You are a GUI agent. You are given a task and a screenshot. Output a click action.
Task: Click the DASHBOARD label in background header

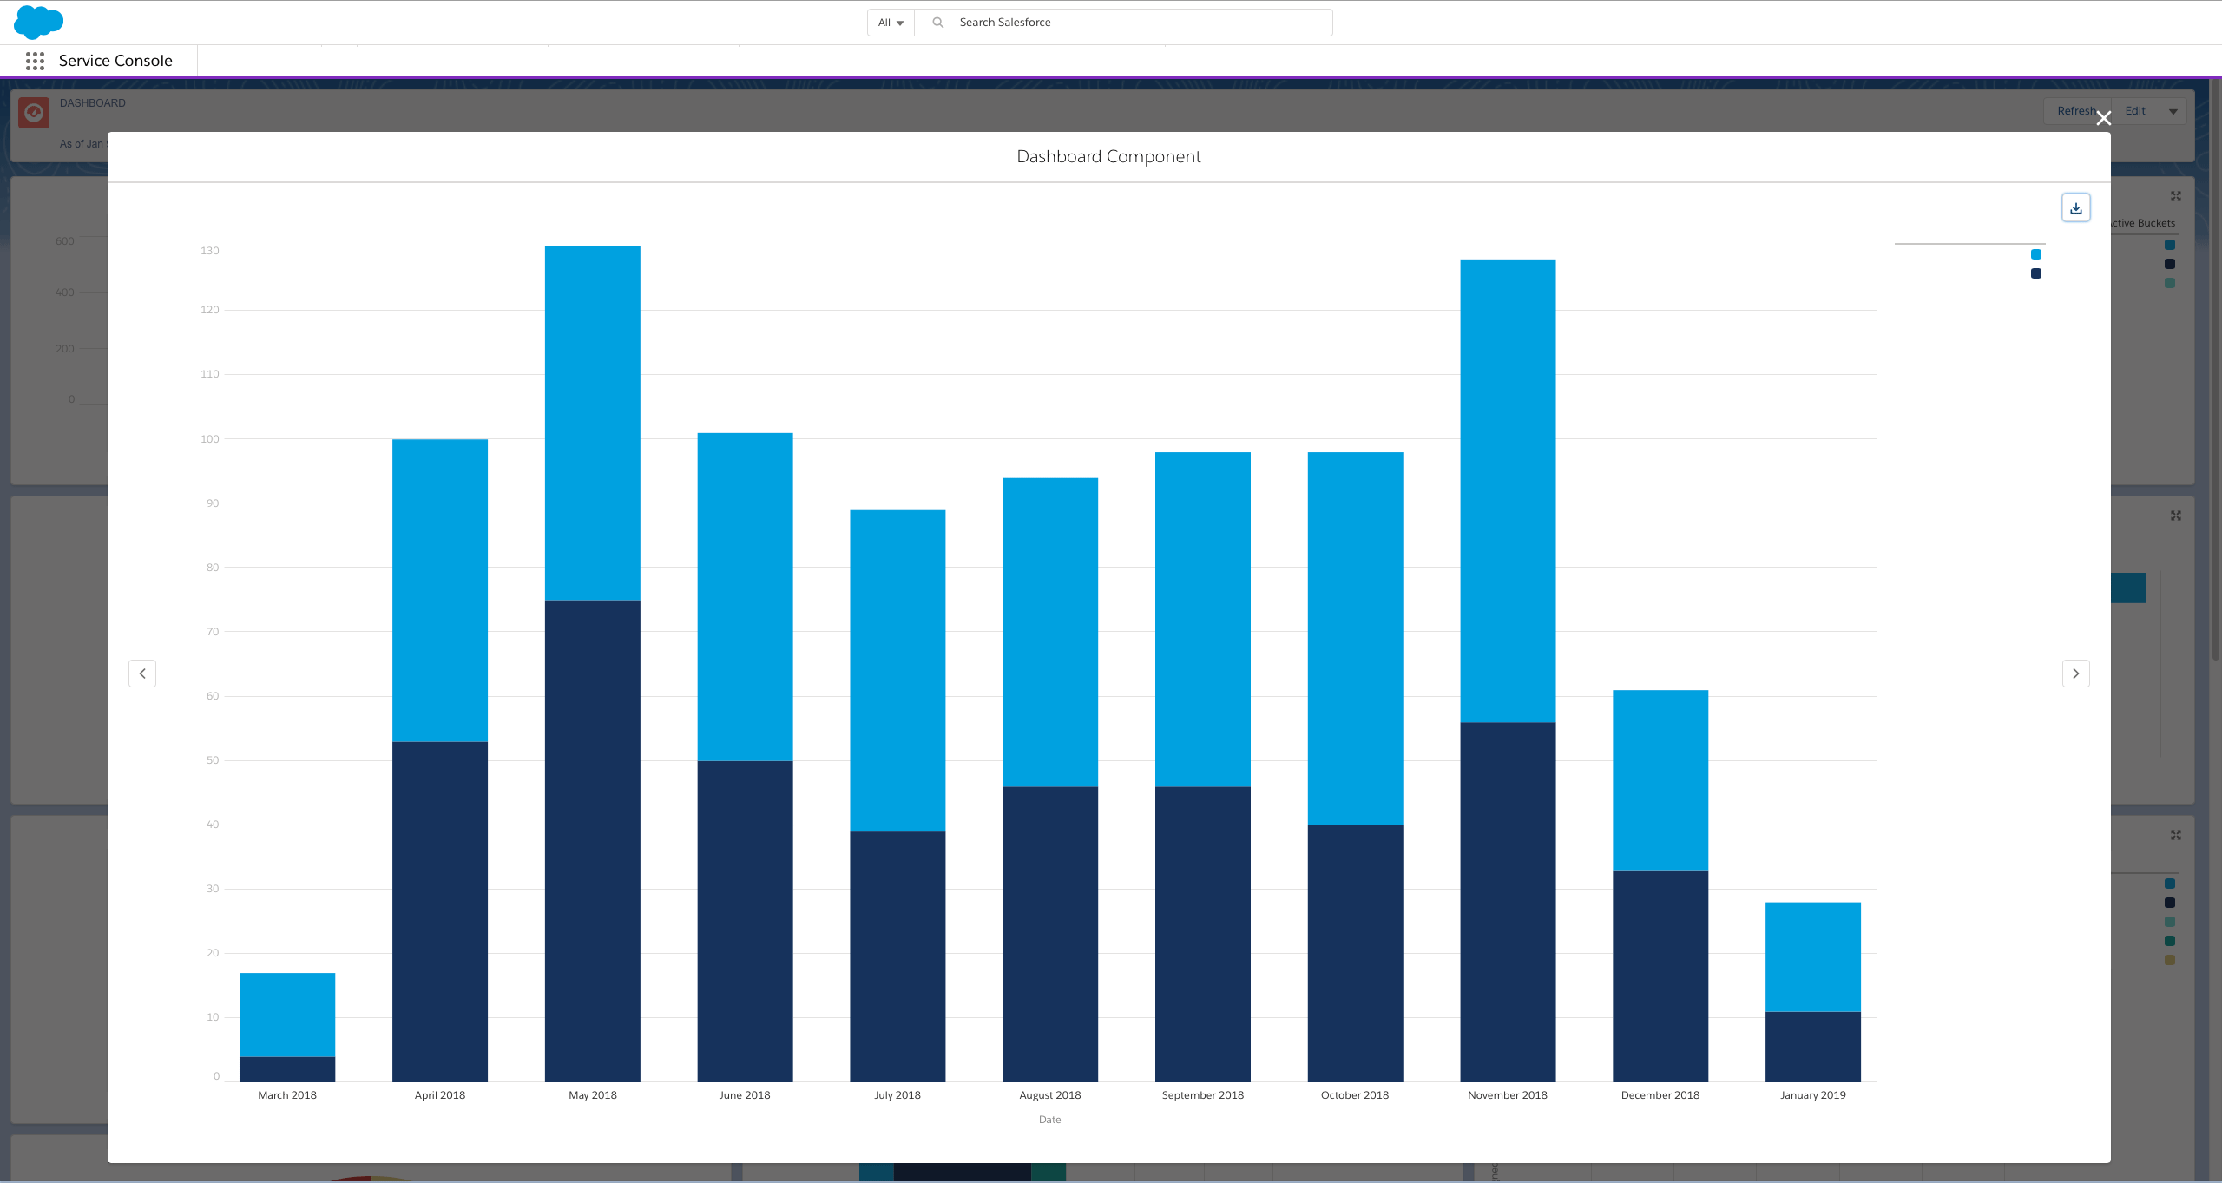tap(93, 103)
